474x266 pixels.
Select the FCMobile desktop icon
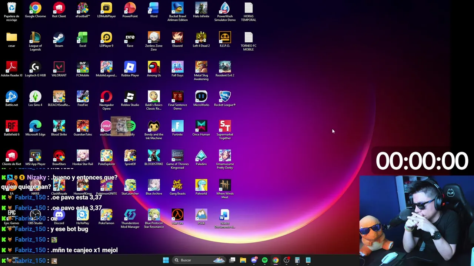click(83, 69)
